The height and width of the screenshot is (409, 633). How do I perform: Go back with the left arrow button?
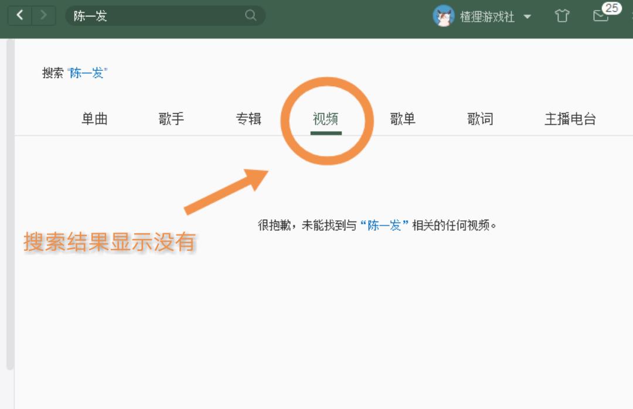pyautogui.click(x=20, y=16)
